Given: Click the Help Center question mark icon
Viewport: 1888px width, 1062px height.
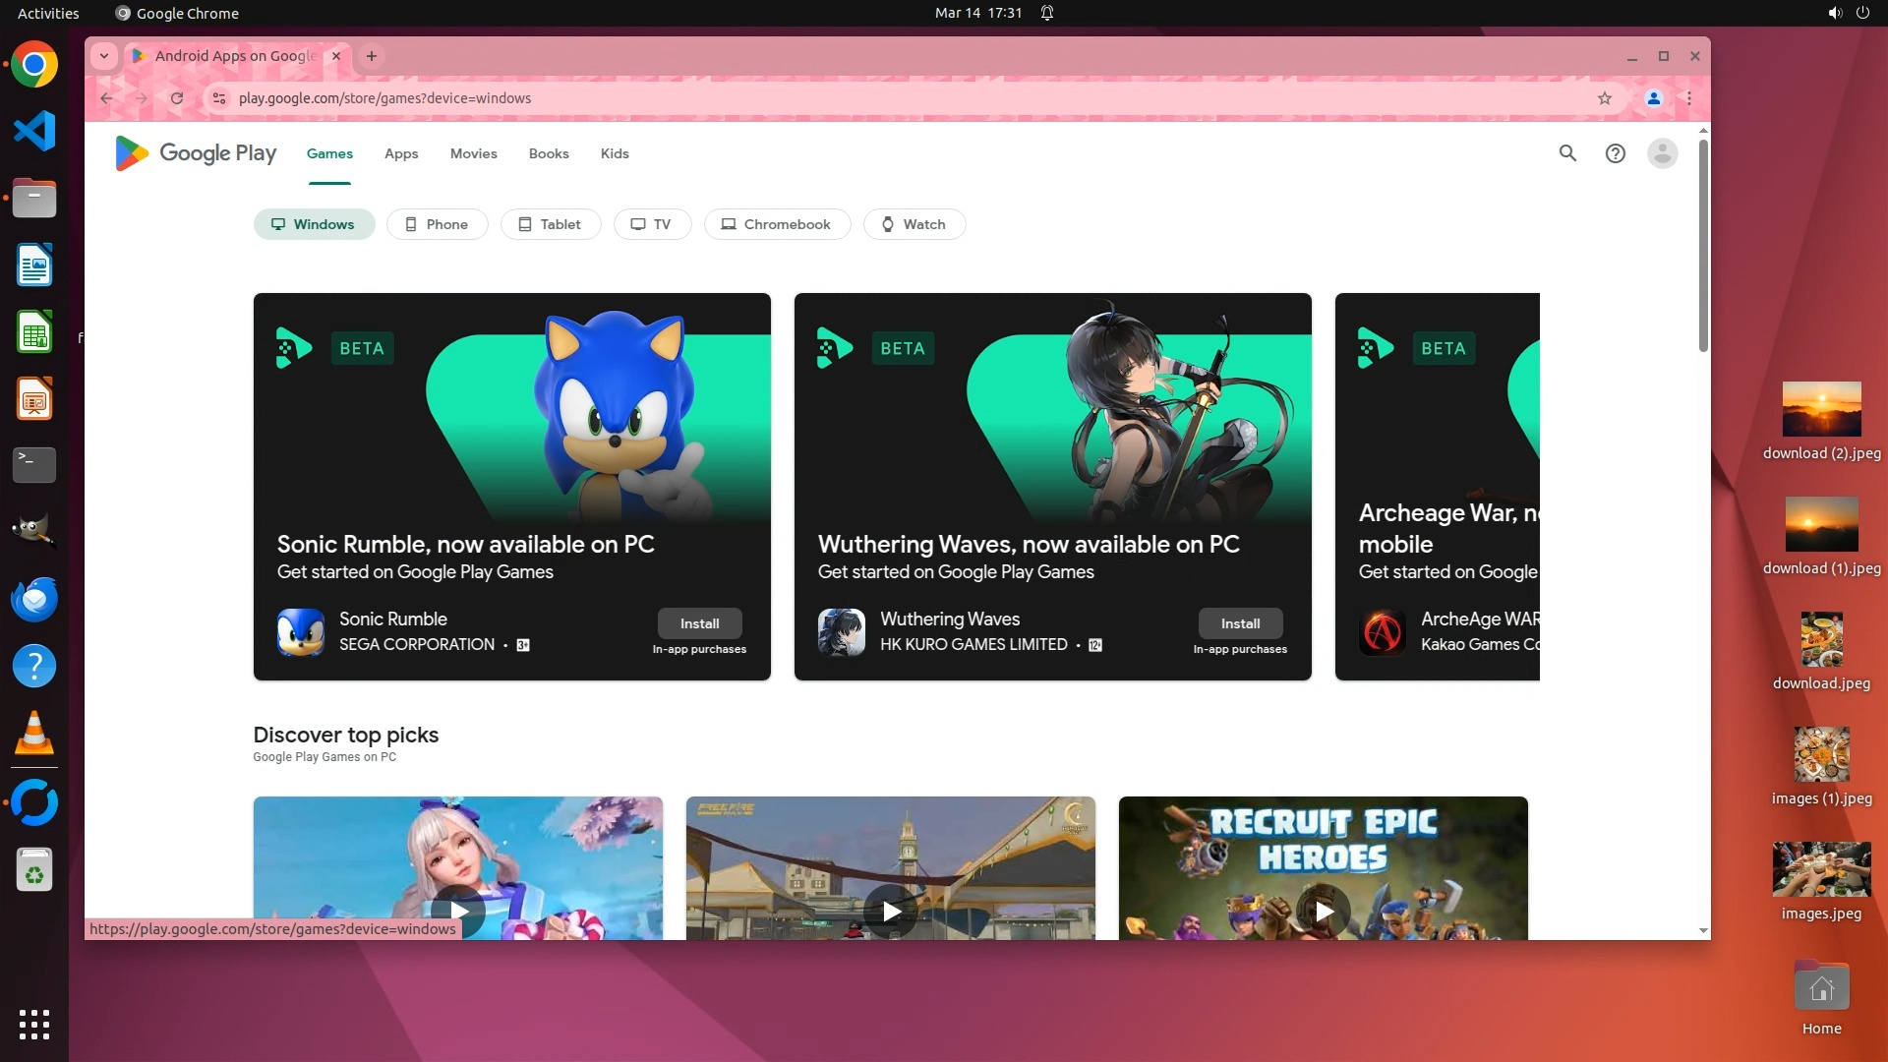Looking at the screenshot, I should (x=1615, y=153).
